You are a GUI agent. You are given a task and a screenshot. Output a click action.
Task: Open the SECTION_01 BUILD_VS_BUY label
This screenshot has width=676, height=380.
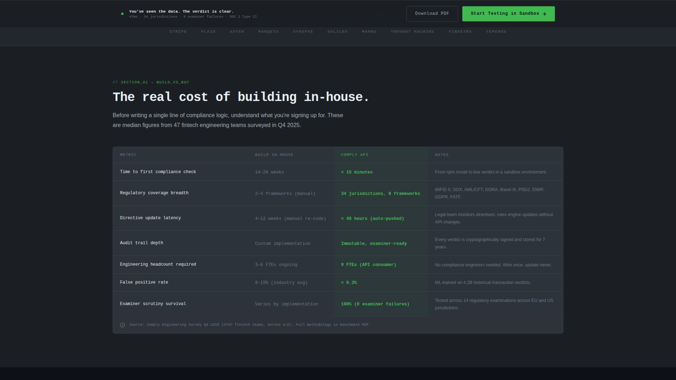tap(151, 82)
